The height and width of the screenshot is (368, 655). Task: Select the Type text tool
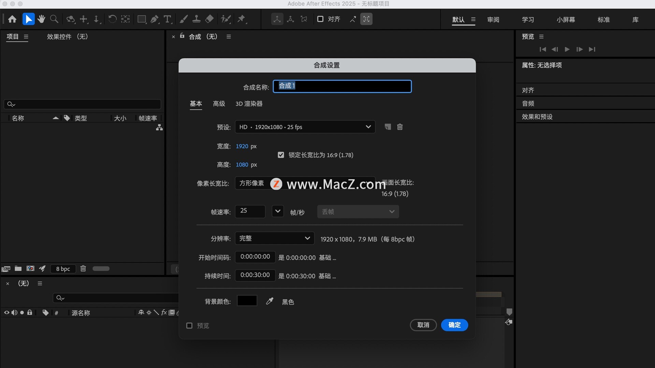pos(167,19)
